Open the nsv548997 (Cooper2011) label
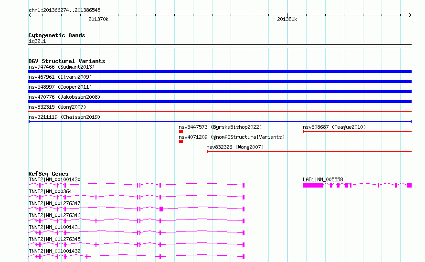This screenshot has height=262, width=425. click(x=60, y=87)
